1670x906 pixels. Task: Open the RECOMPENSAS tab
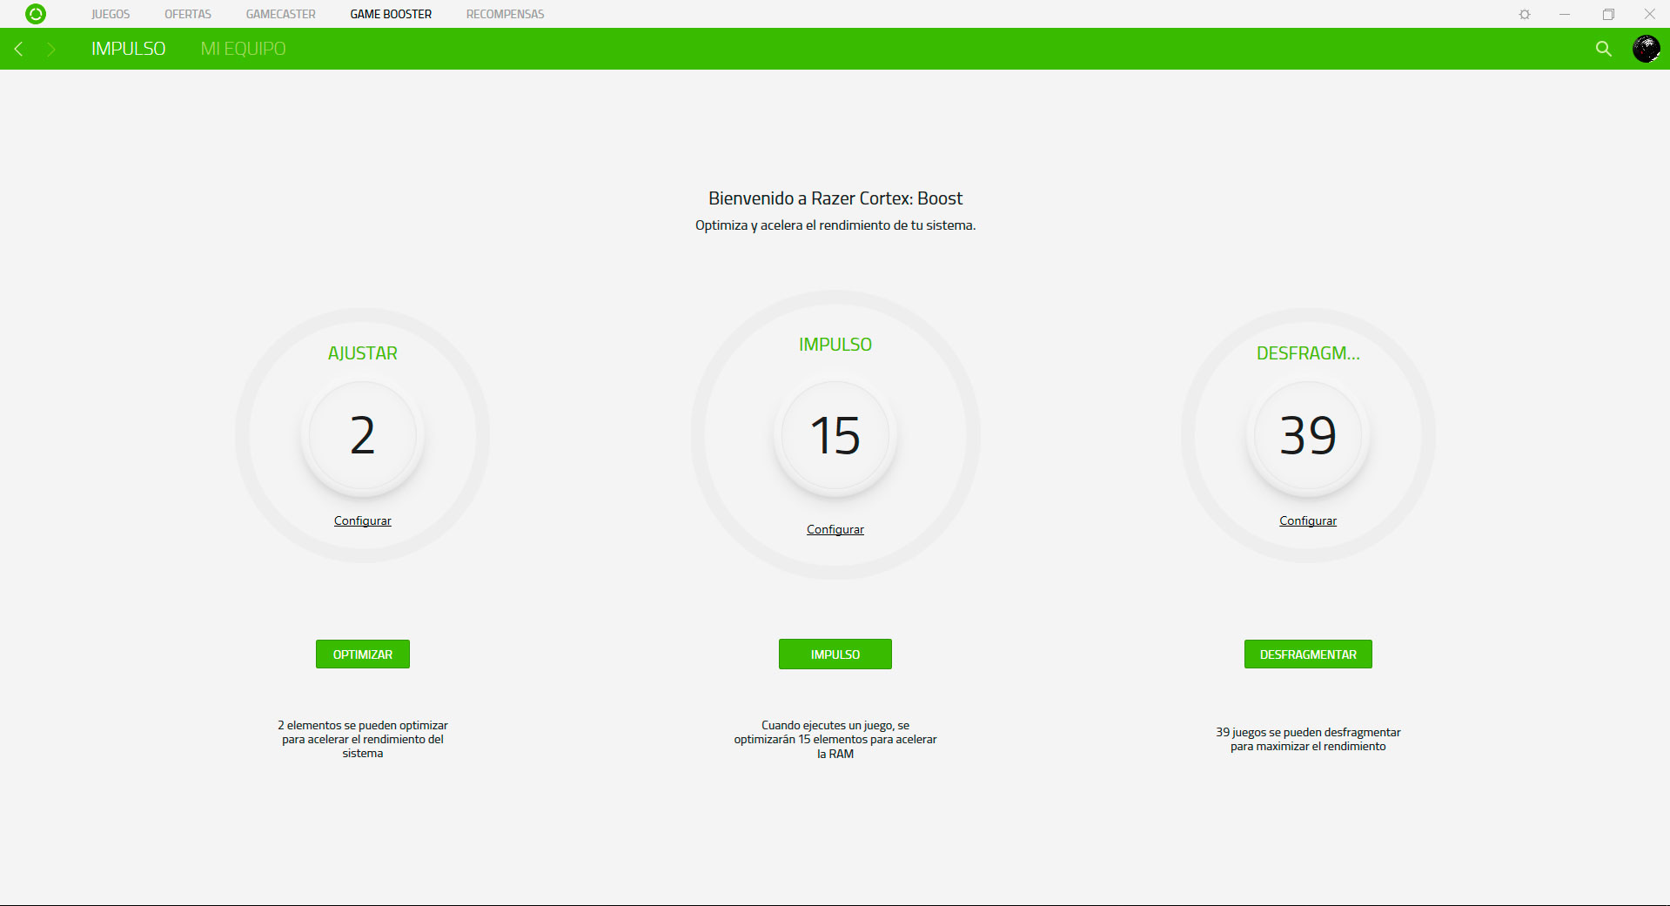pyautogui.click(x=505, y=14)
